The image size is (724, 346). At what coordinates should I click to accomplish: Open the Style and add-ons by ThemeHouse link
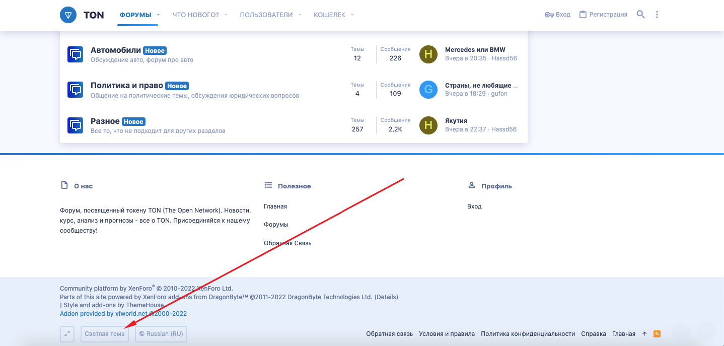[113, 305]
